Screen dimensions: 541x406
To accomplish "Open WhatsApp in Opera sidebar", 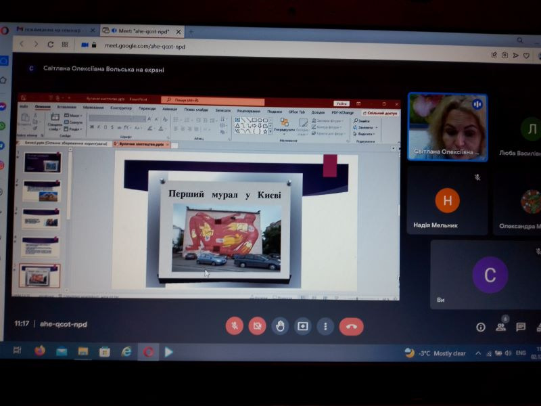I will pyautogui.click(x=3, y=125).
